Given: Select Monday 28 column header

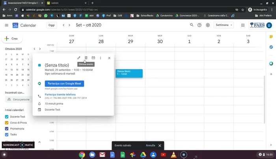Looking at the screenshot, I should 101,40.
